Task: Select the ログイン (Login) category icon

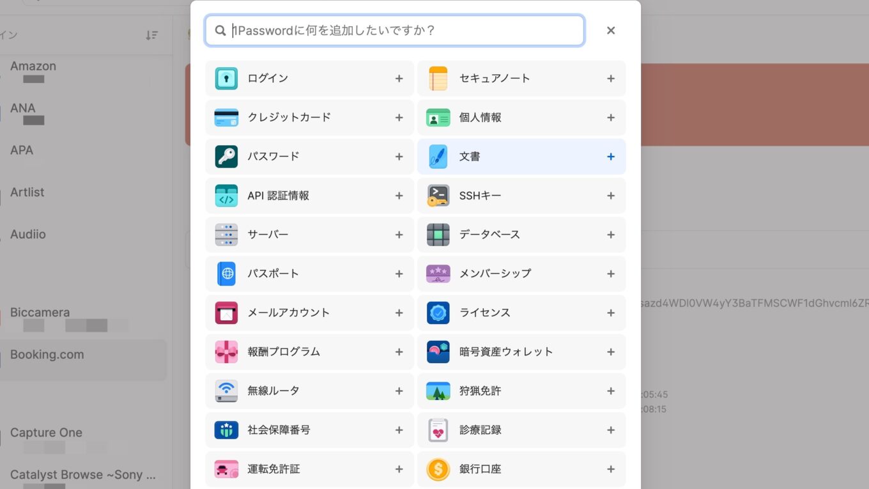Action: pos(226,78)
